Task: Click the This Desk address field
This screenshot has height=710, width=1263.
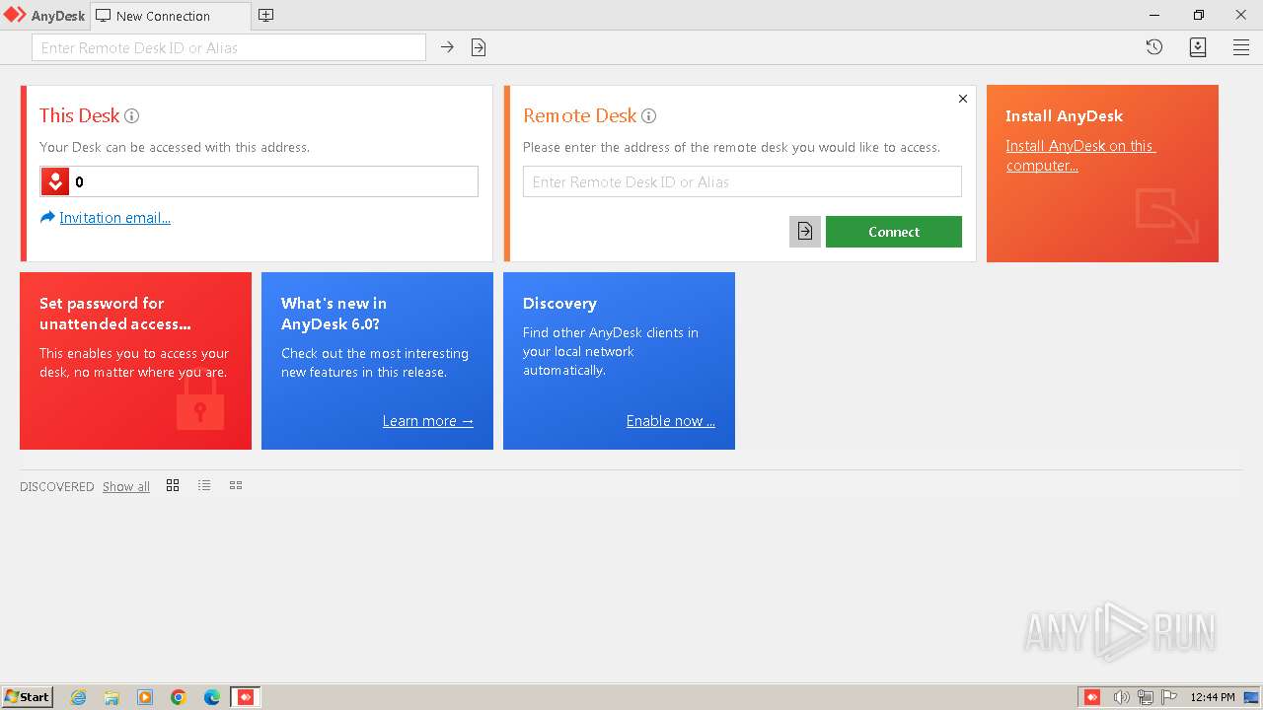Action: 260,181
